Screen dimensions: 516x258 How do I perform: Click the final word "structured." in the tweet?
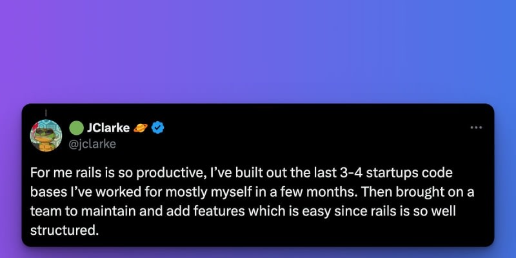[x=64, y=230]
